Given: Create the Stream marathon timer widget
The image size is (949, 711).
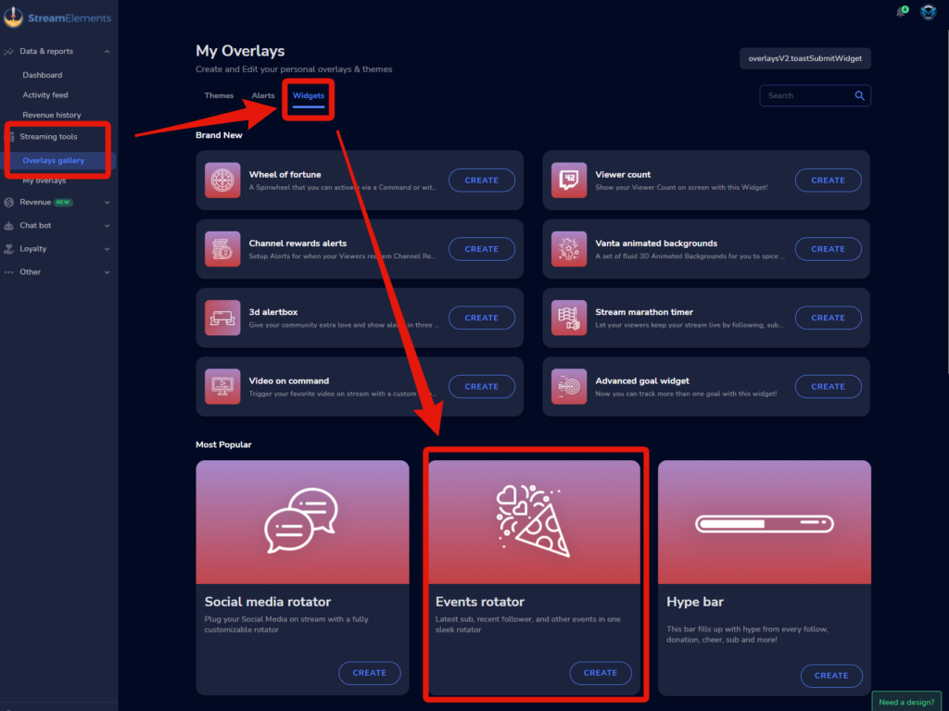Looking at the screenshot, I should (828, 318).
